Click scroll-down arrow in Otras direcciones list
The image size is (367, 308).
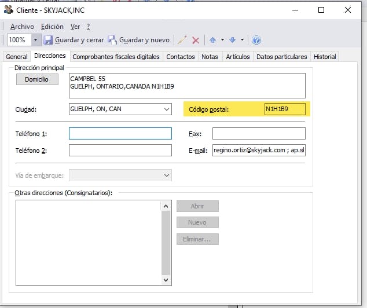tap(166, 280)
